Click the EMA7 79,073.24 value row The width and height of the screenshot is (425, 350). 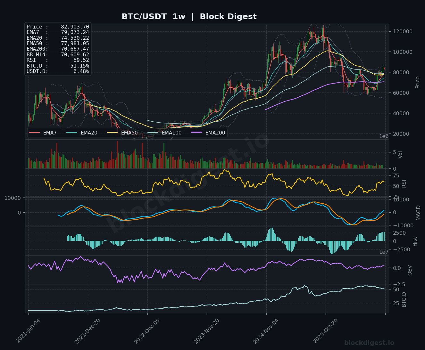(x=58, y=32)
